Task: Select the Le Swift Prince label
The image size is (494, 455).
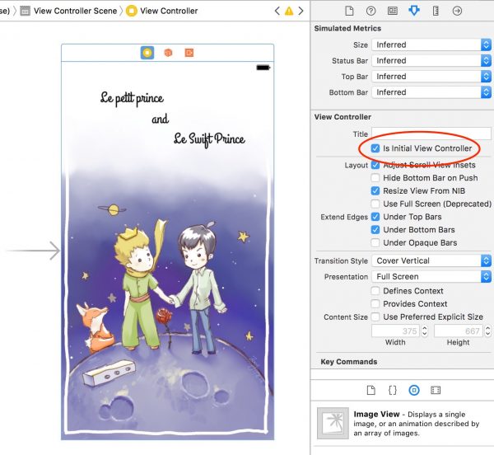Action: [209, 139]
